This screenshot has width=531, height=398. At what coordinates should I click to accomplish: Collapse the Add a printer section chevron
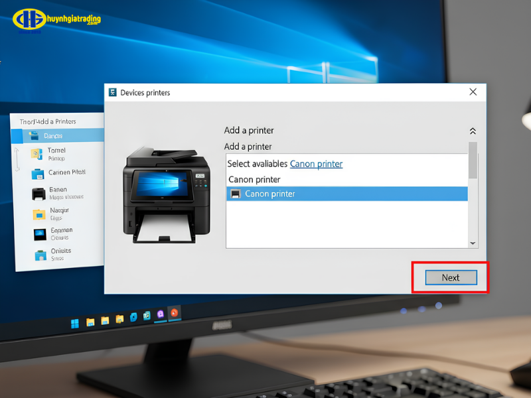(x=472, y=131)
